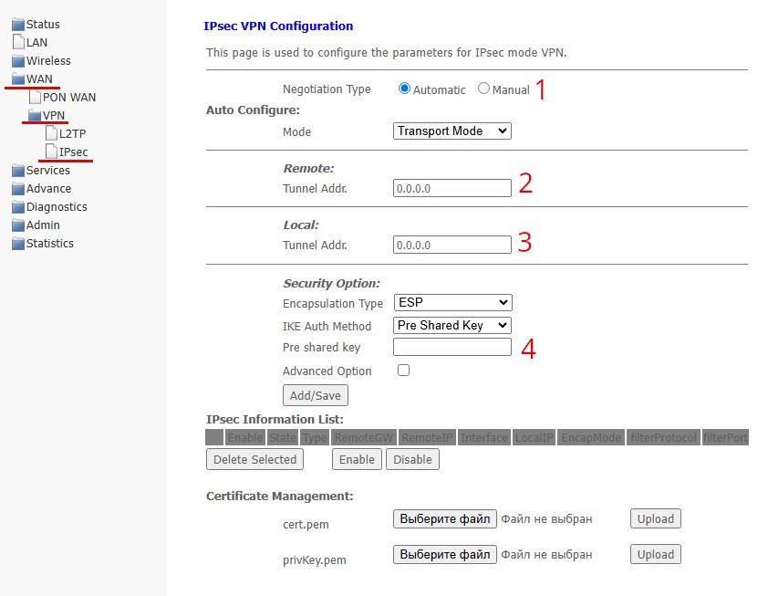Click the LAN page icon
The height and width of the screenshot is (596, 768).
18,42
